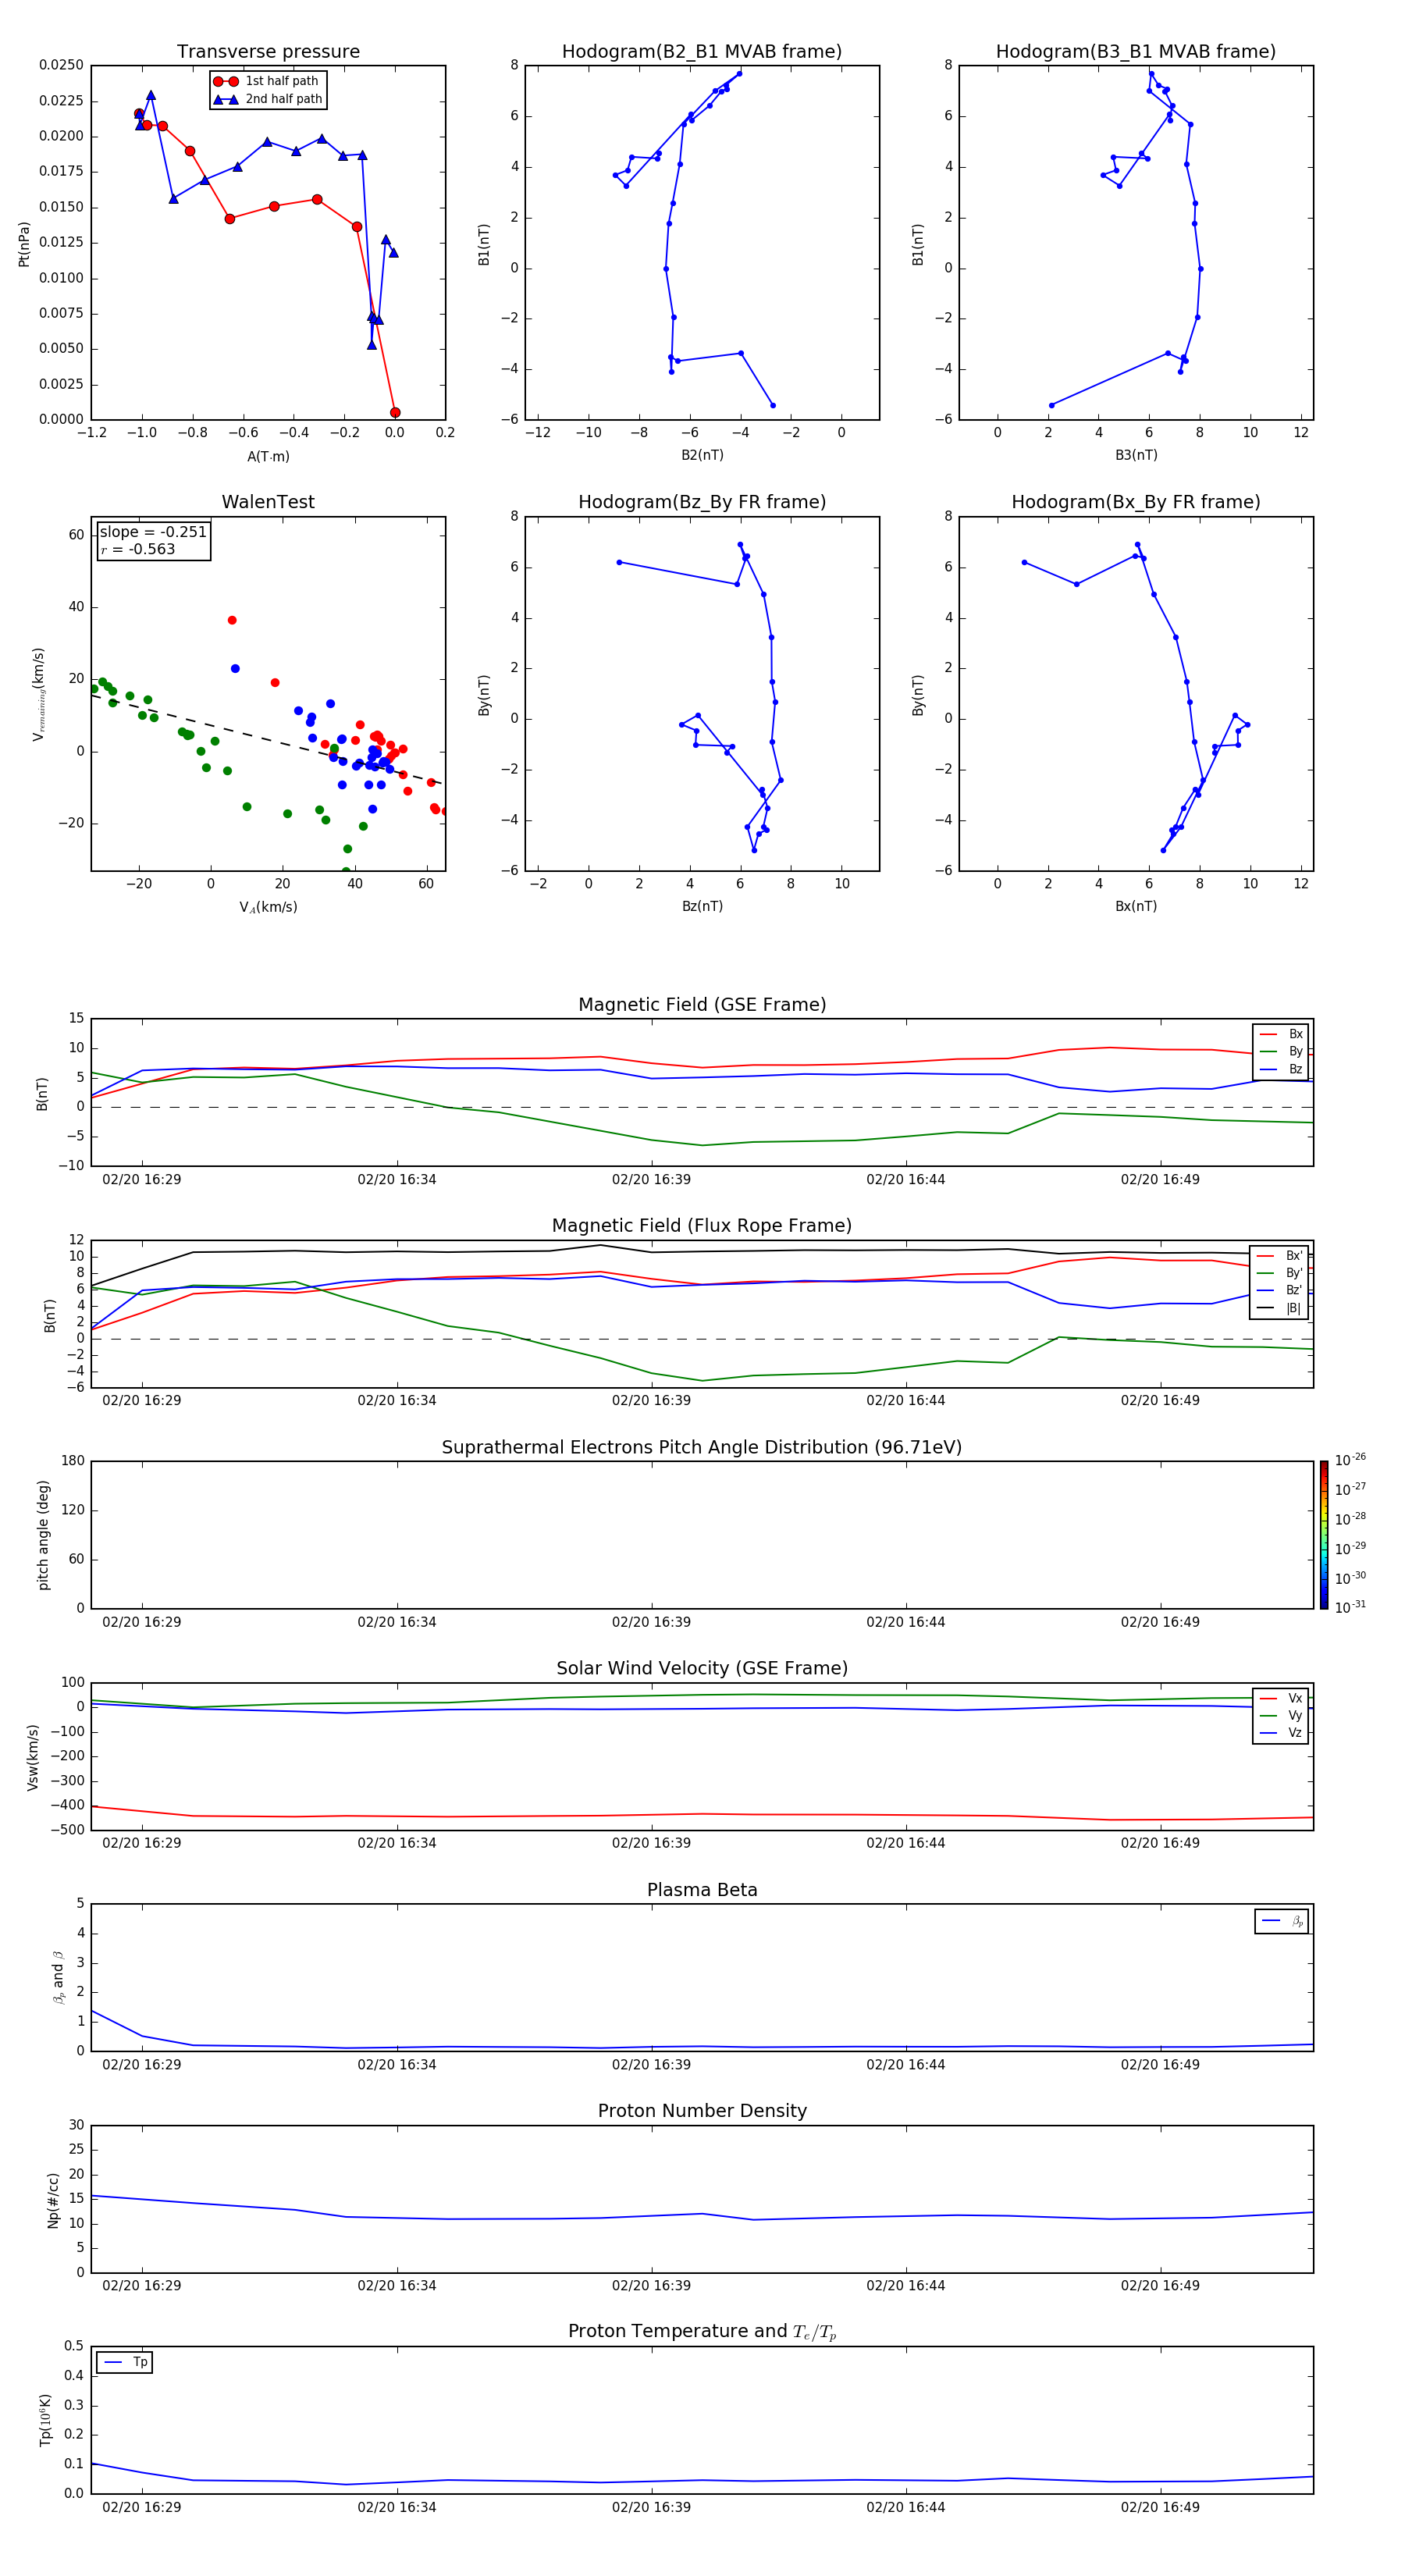Image resolution: width=1405 pixels, height=2576 pixels.
Task: Click the Suprathermal Electrons Pitch Angle Distribution title
Action: click(x=702, y=1448)
